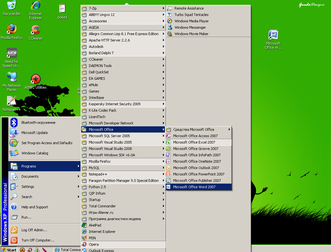Open Microsoft Office Publisher 2007
The height and width of the screenshot is (252, 331).
point(199,181)
